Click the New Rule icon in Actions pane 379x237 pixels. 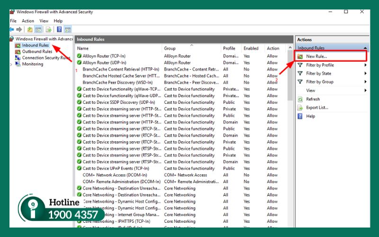[x=300, y=56]
